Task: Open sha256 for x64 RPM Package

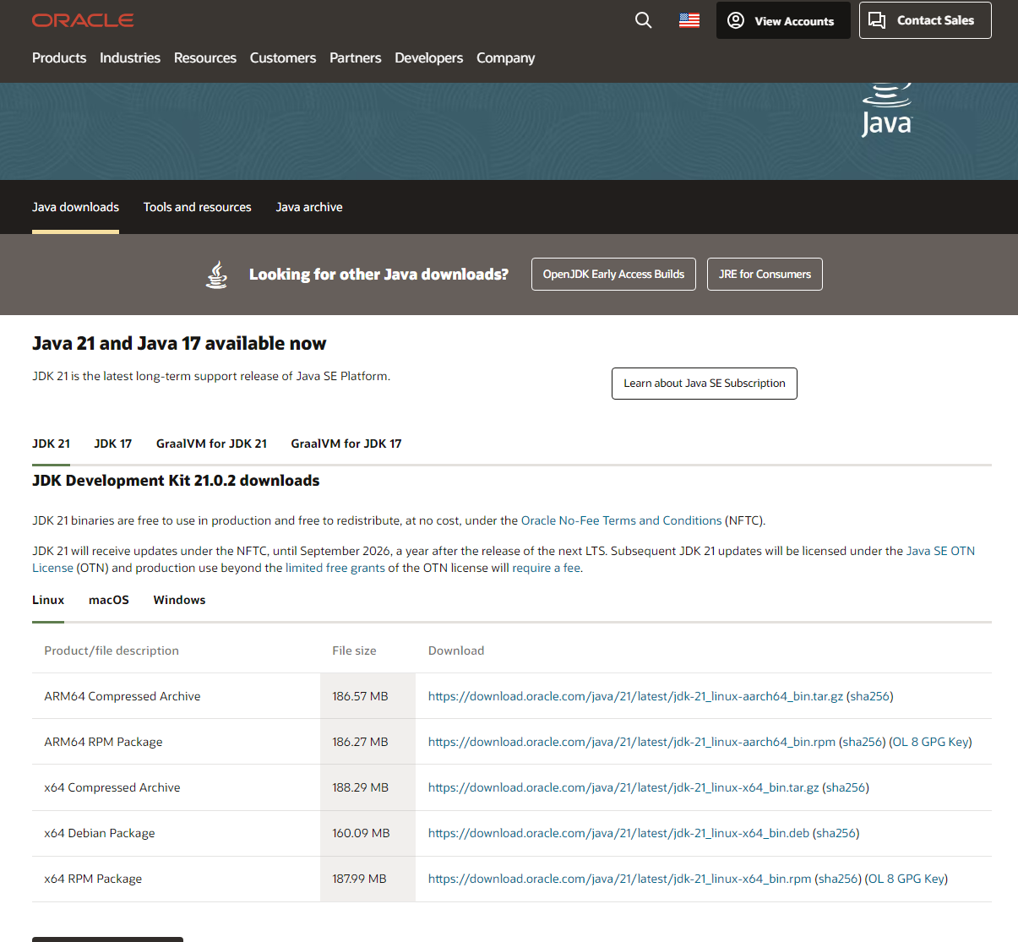Action: coord(838,879)
